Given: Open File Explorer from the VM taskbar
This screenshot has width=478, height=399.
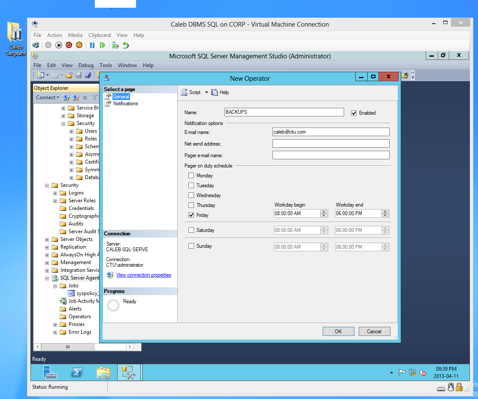Looking at the screenshot, I should click(103, 372).
